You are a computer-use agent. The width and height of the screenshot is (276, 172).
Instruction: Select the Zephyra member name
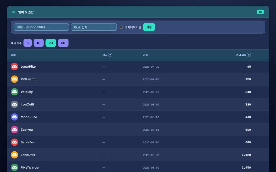[x=27, y=130]
